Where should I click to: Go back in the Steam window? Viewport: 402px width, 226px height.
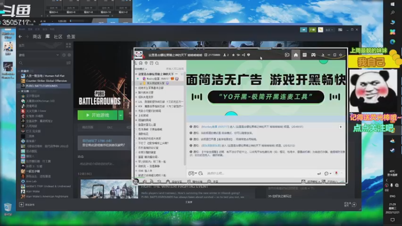tap(20, 37)
